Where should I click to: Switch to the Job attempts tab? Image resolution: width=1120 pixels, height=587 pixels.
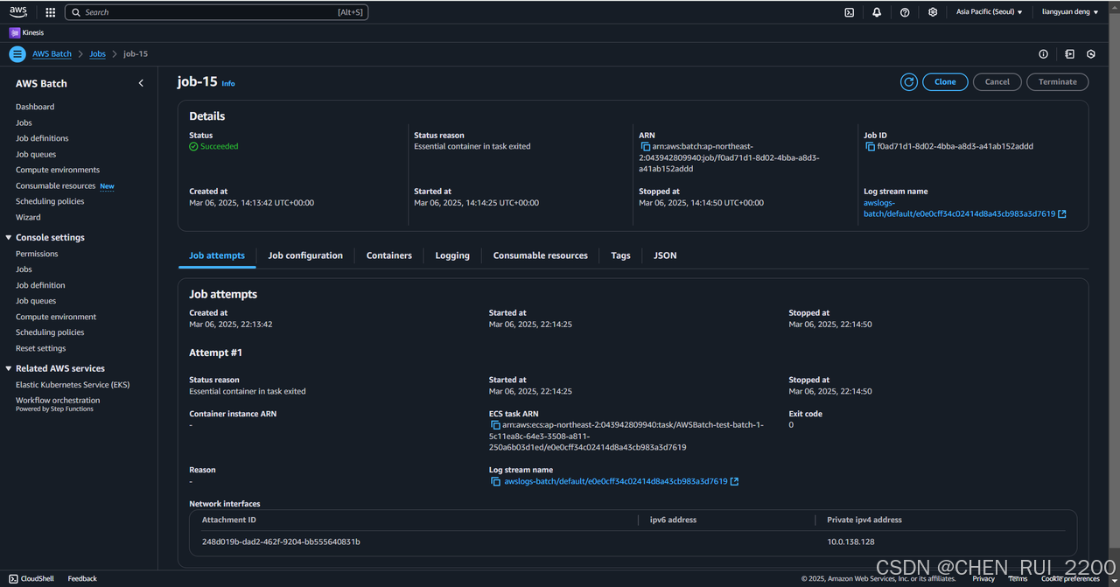[217, 255]
